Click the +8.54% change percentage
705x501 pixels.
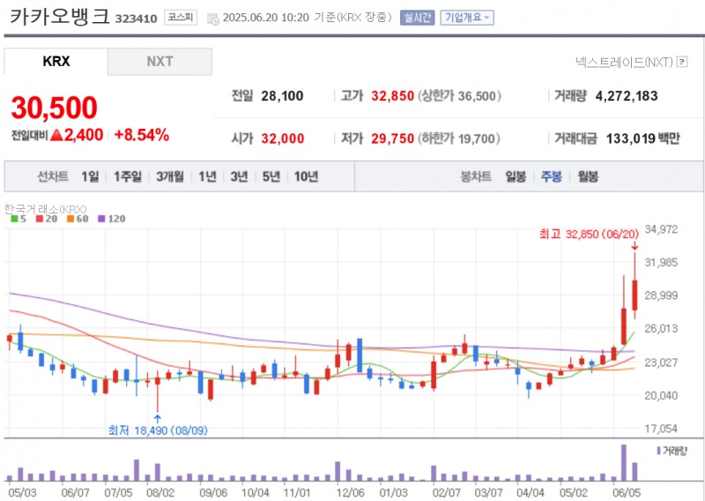click(x=142, y=135)
